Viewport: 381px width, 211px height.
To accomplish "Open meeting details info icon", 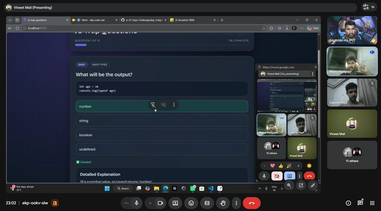I will click(x=348, y=203).
